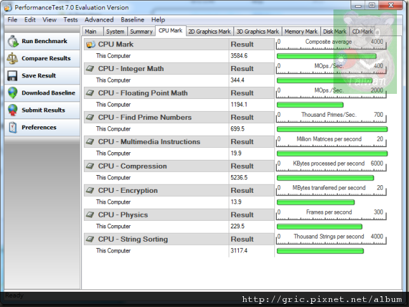Switch to the 3D Graphics Mark tab
This screenshot has height=307, width=409.
click(x=258, y=32)
